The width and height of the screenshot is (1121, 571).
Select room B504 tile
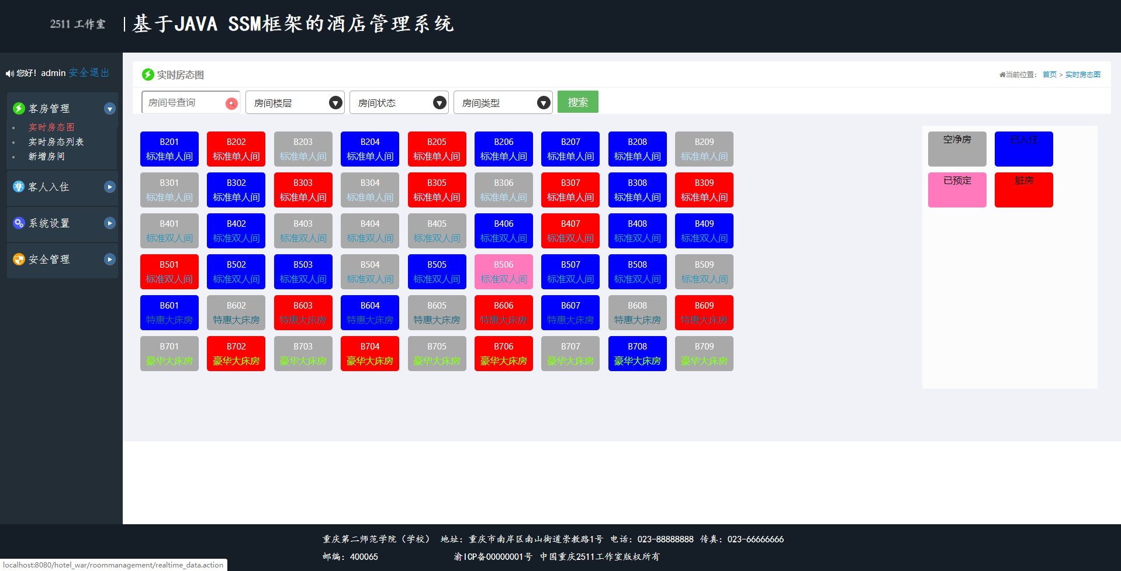[x=370, y=272]
